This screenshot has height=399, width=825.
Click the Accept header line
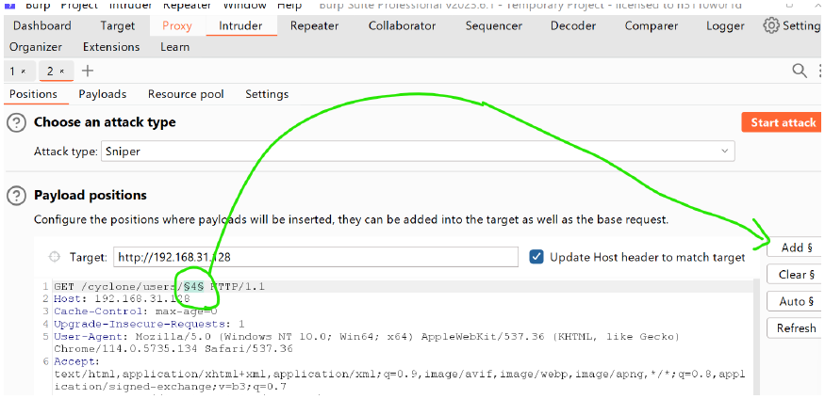pos(400,375)
